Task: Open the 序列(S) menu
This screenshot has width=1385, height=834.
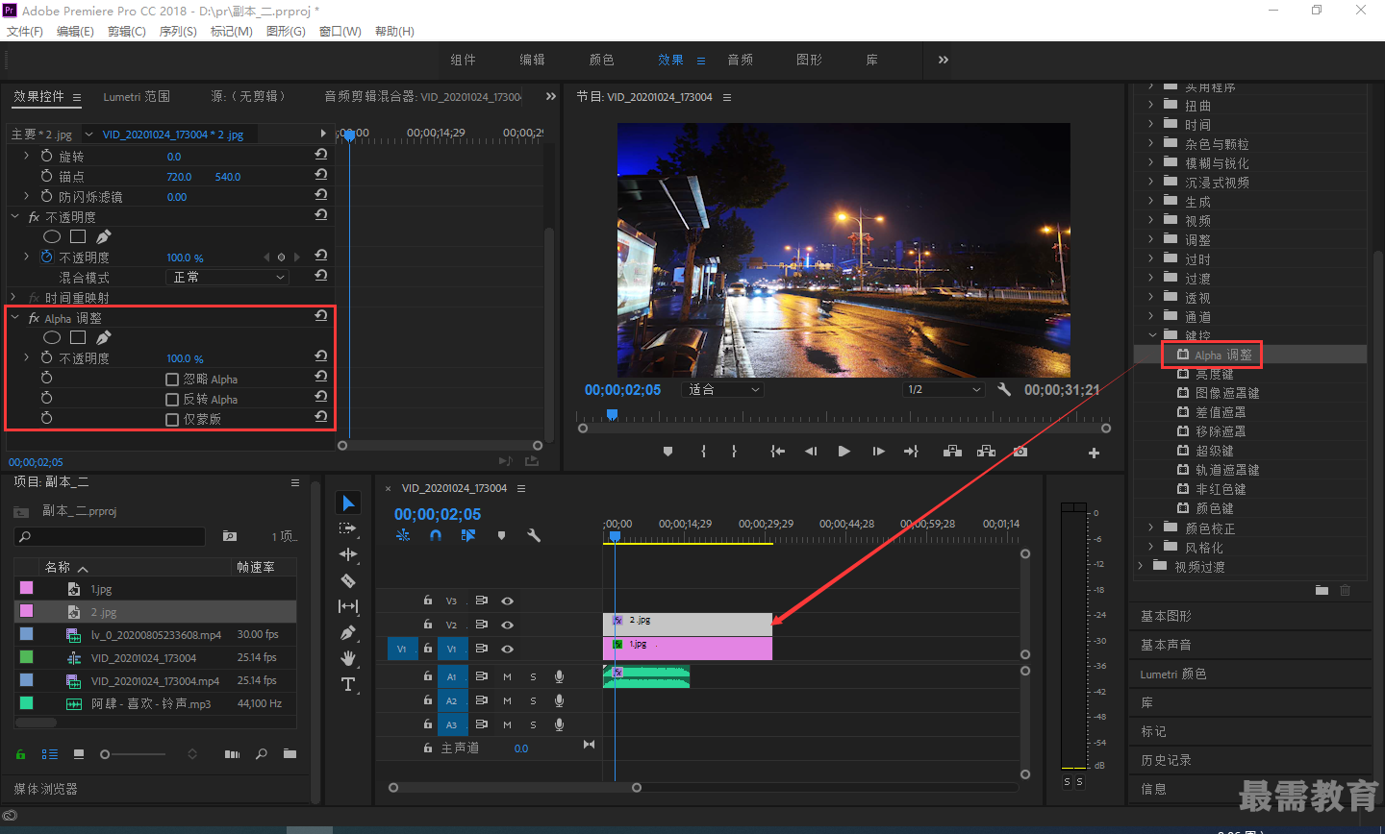Action: click(178, 31)
